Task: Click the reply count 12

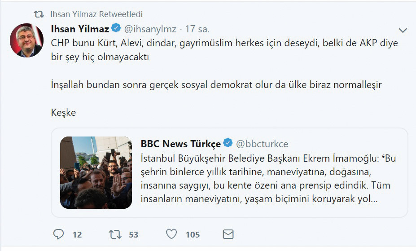Action: [x=77, y=234]
